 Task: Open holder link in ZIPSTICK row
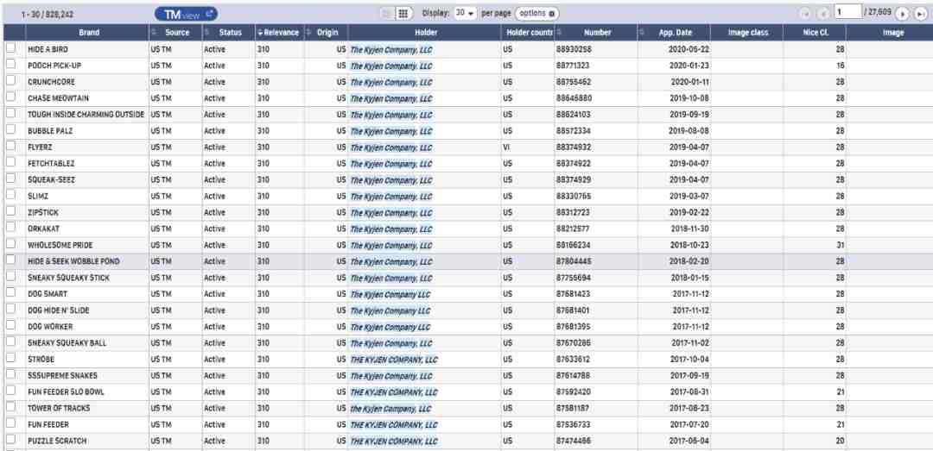tap(391, 213)
